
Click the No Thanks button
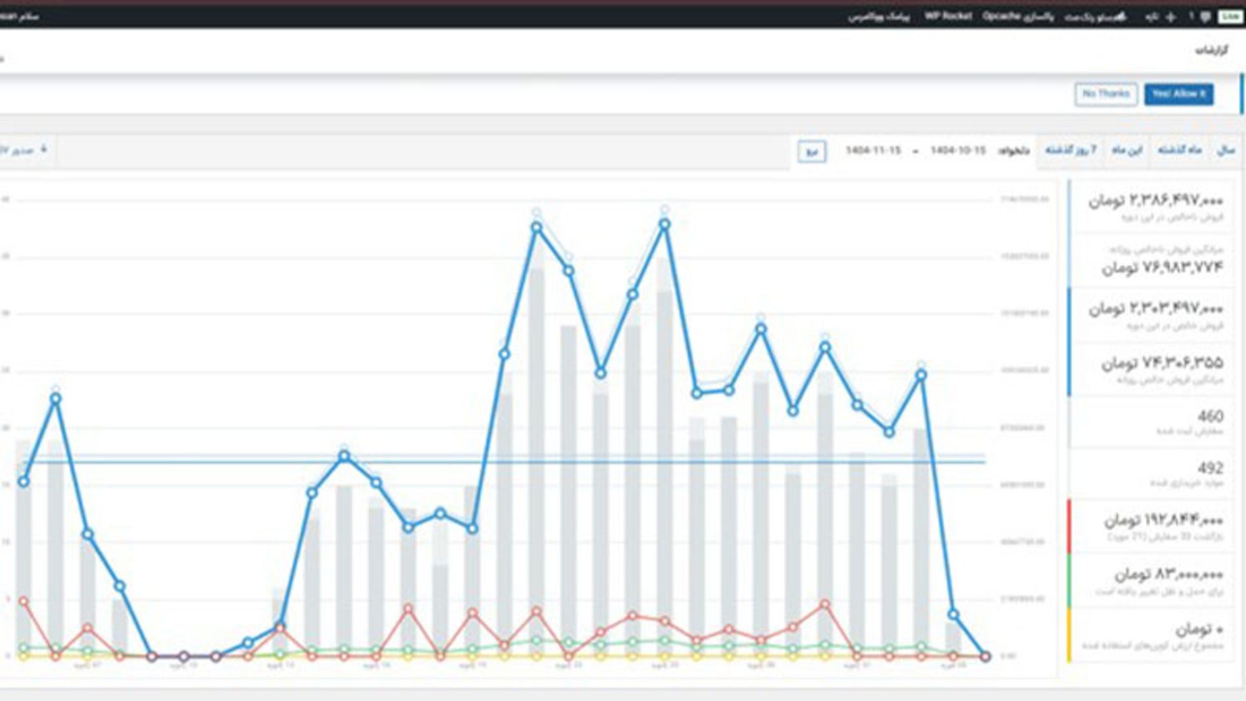[x=1106, y=94]
